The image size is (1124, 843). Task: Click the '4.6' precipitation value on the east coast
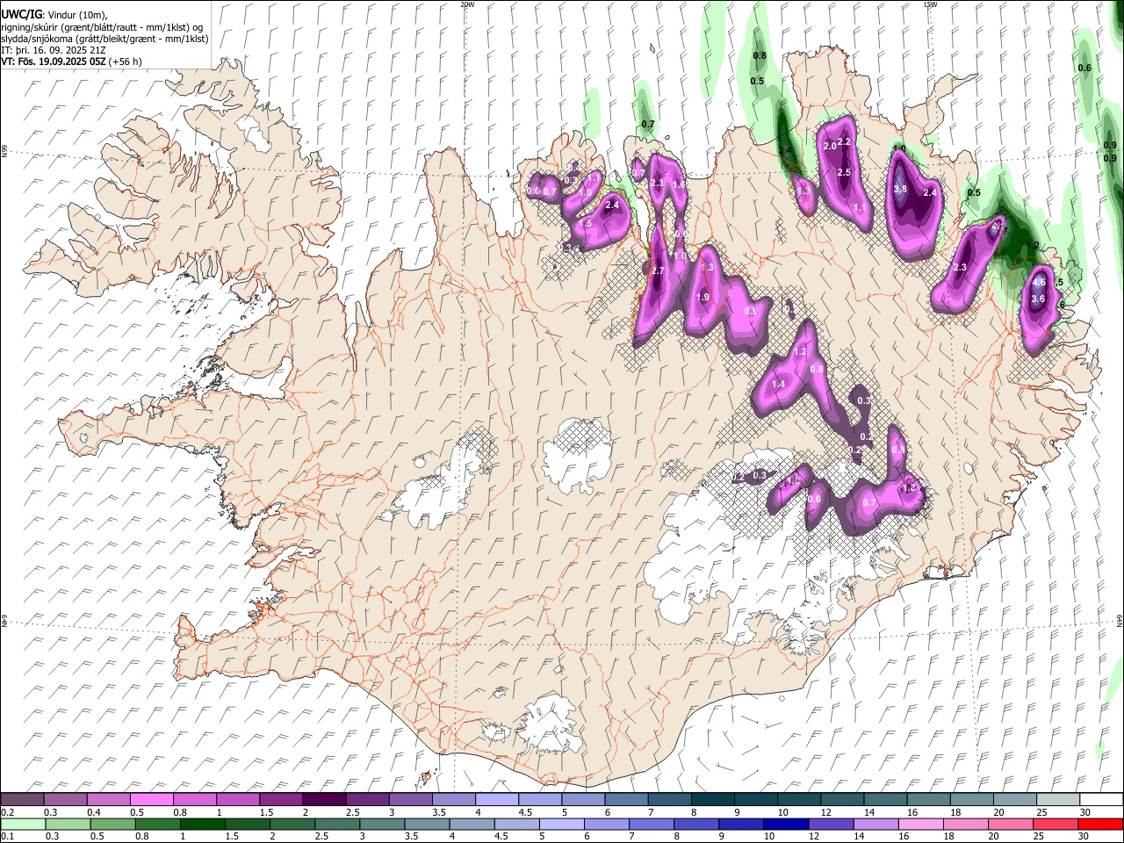pyautogui.click(x=1039, y=282)
